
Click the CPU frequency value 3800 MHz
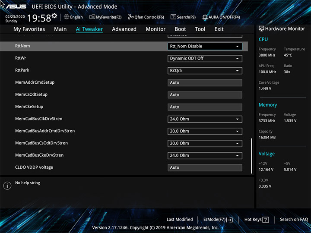tap(267, 55)
